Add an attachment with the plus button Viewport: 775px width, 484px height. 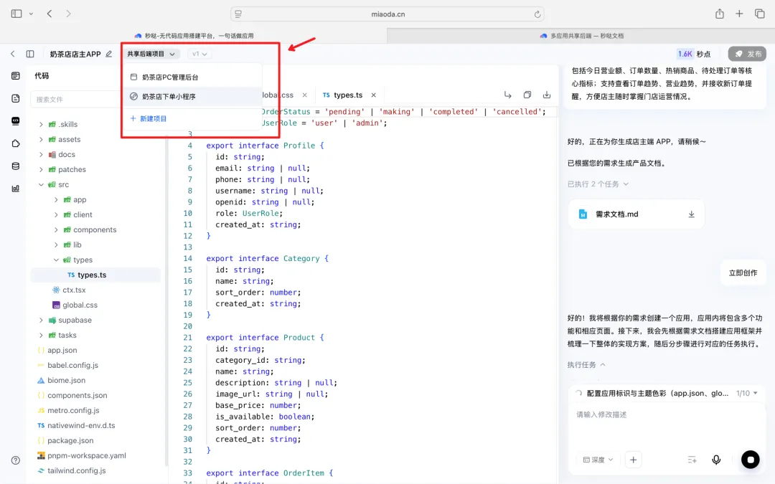pyautogui.click(x=633, y=460)
